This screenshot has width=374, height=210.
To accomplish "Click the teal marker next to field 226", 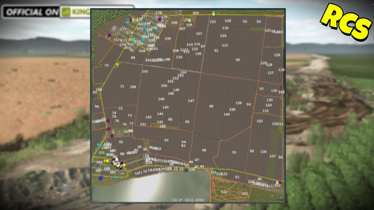I will point(186,171).
